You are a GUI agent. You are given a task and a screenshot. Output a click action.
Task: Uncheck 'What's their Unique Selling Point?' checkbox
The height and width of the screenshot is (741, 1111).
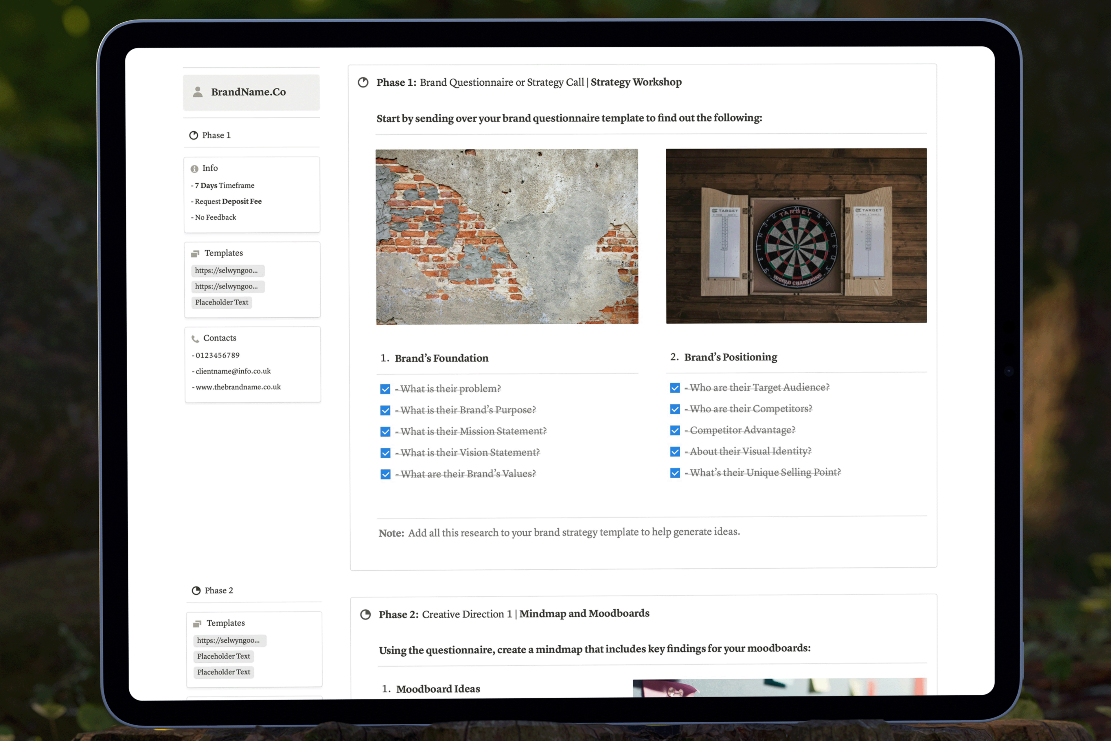pyautogui.click(x=675, y=472)
